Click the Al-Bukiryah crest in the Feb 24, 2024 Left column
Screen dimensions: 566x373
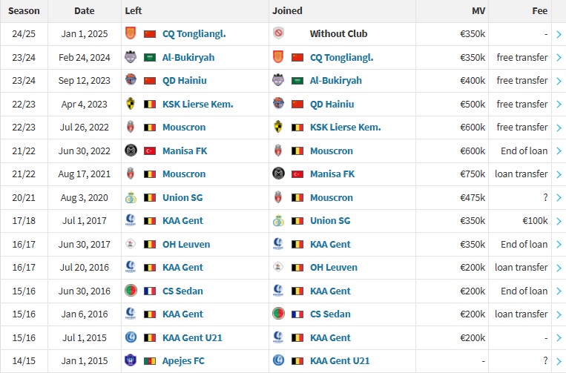click(131, 57)
